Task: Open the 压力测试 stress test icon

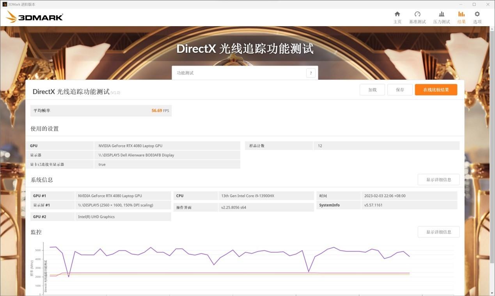Action: click(441, 14)
